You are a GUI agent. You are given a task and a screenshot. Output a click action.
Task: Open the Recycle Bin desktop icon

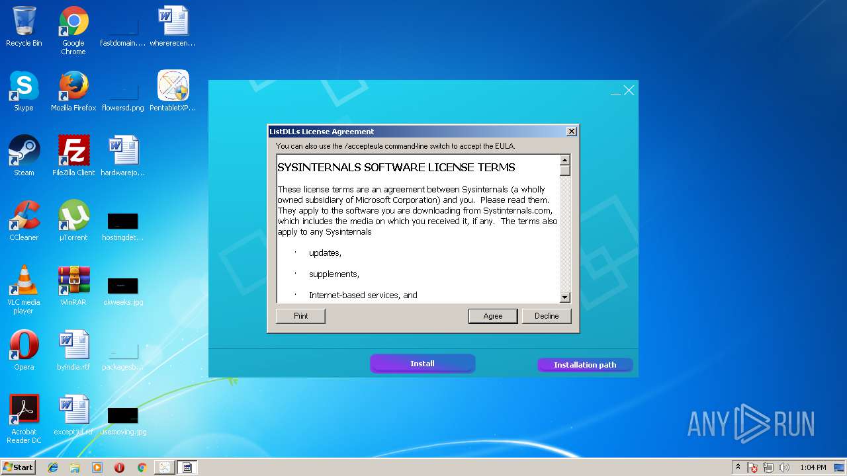click(24, 26)
